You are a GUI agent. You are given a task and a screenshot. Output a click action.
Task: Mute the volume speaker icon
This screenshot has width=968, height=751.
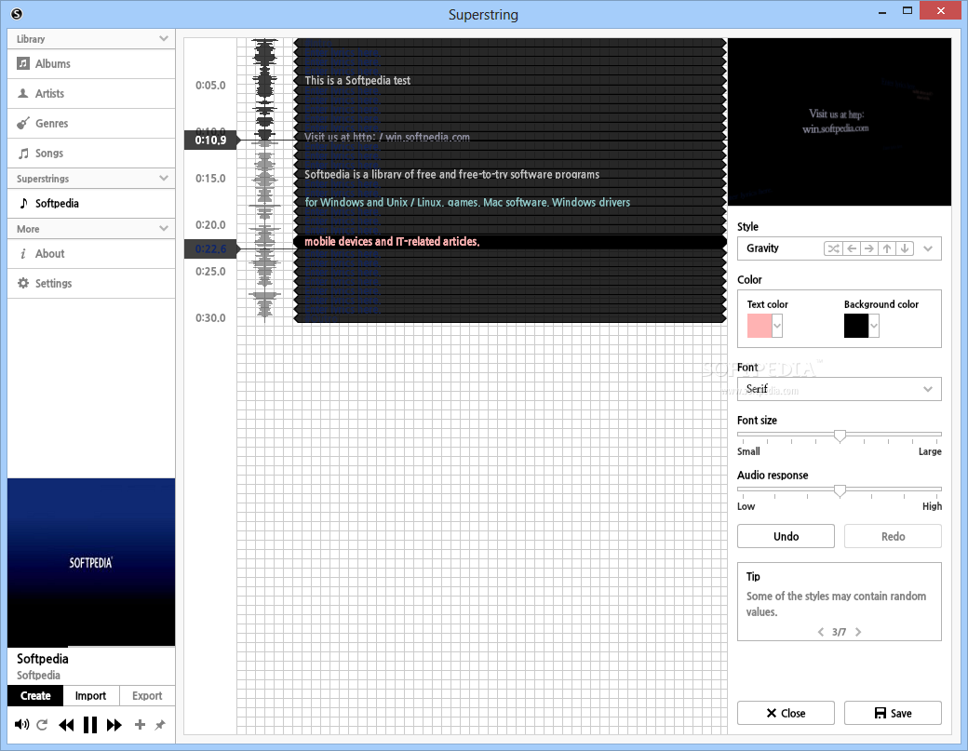click(x=21, y=724)
